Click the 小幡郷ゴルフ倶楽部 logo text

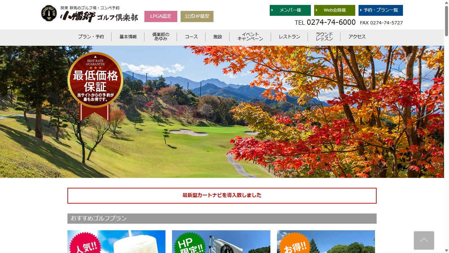[x=99, y=16]
